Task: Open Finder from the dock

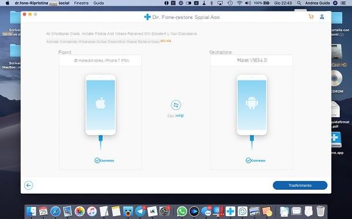Action: click(31, 211)
